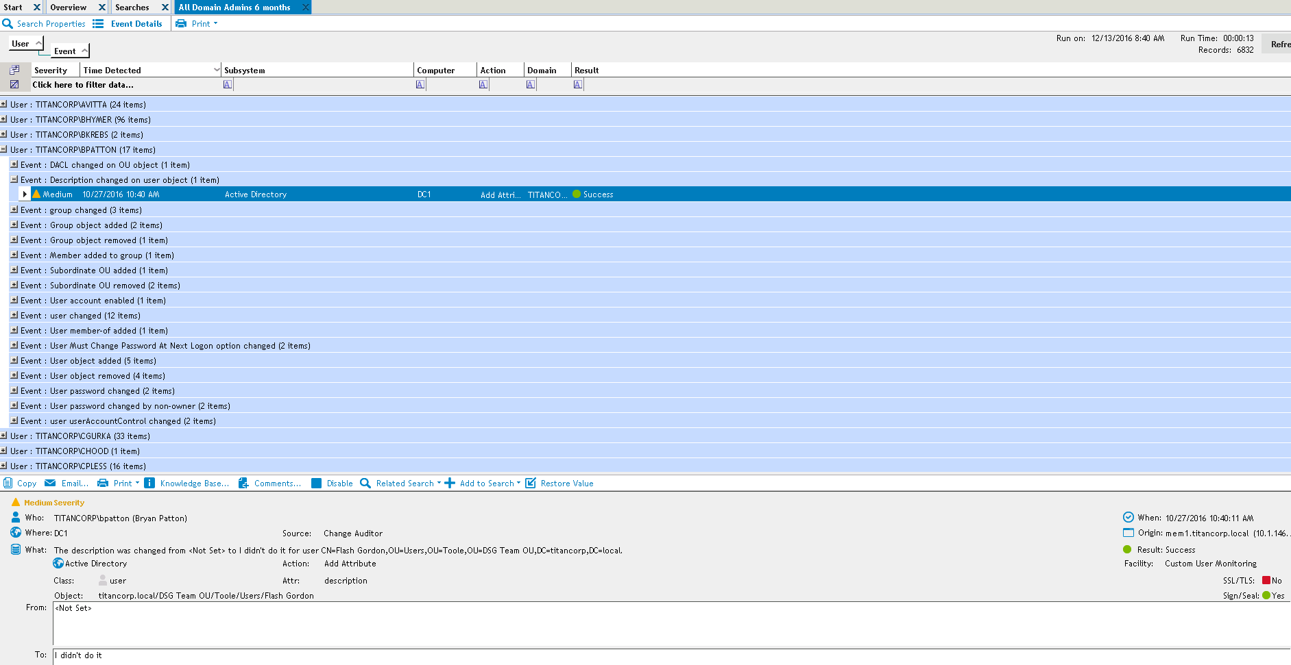Screen dimensions: 1291x665
Task: Click the Email envelope icon
Action: coord(50,484)
